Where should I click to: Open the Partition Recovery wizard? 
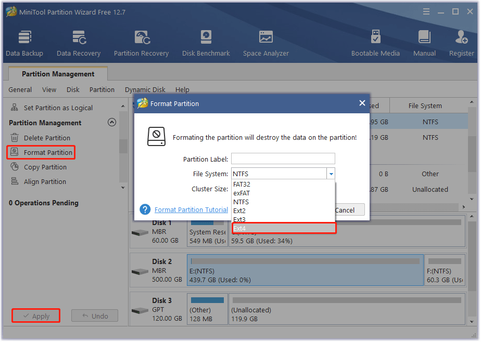(x=142, y=43)
